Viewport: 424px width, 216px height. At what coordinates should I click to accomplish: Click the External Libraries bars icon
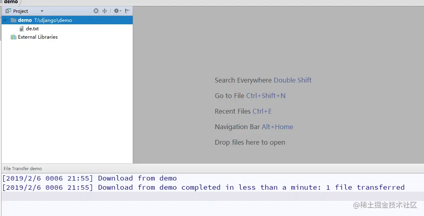[13, 37]
